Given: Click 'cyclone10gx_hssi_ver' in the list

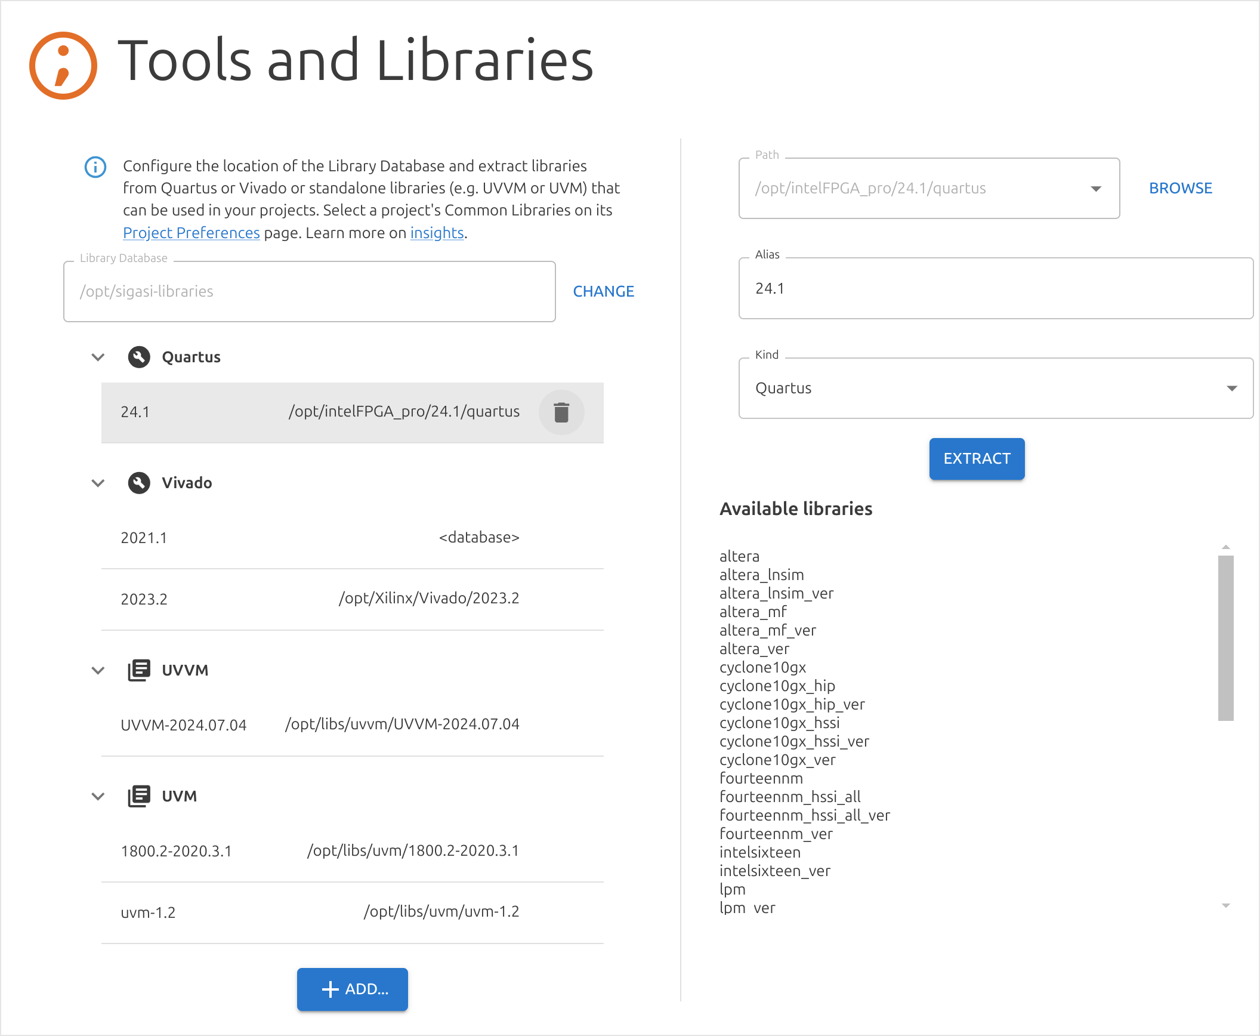Looking at the screenshot, I should tap(794, 741).
